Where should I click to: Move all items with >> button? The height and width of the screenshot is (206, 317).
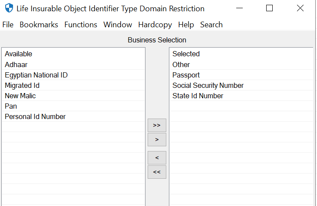(157, 125)
